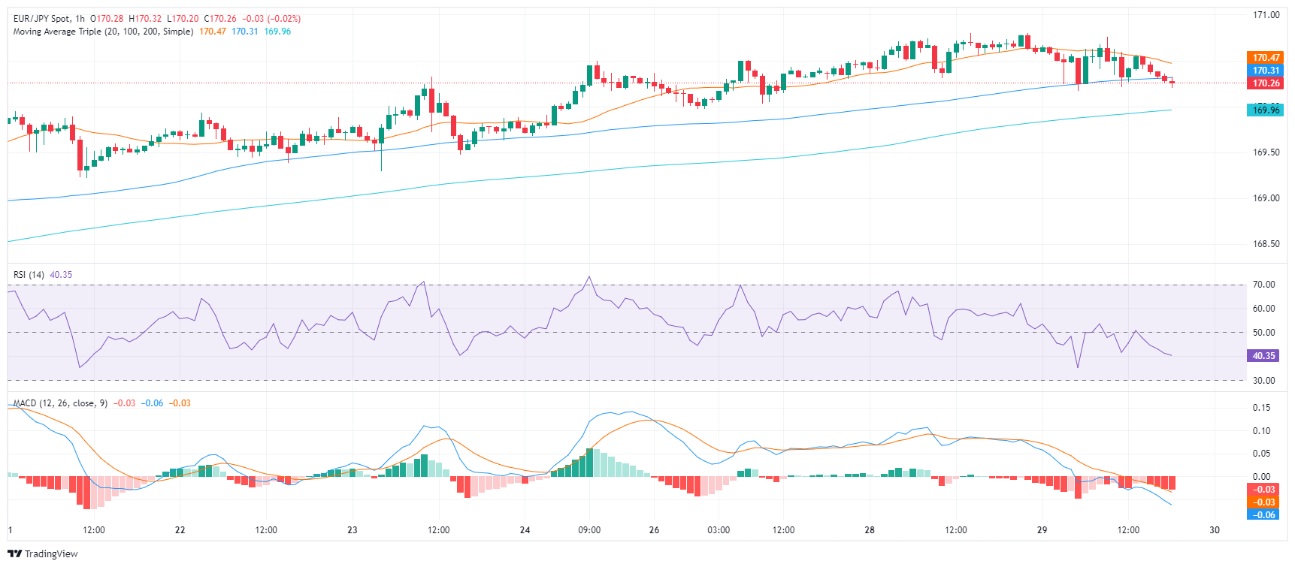The image size is (1295, 567).
Task: Select date 26 on the time axis
Action: (x=654, y=530)
